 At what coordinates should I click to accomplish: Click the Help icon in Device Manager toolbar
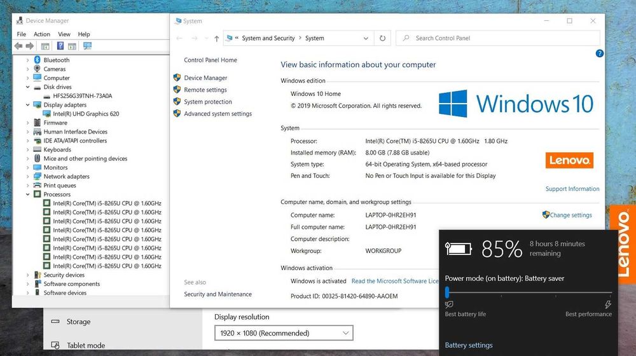click(x=60, y=46)
